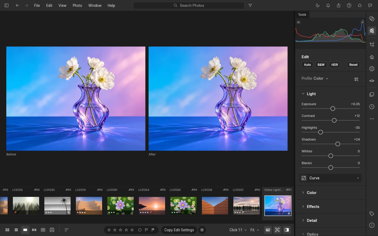Go back with the left arrow

click(x=17, y=5)
